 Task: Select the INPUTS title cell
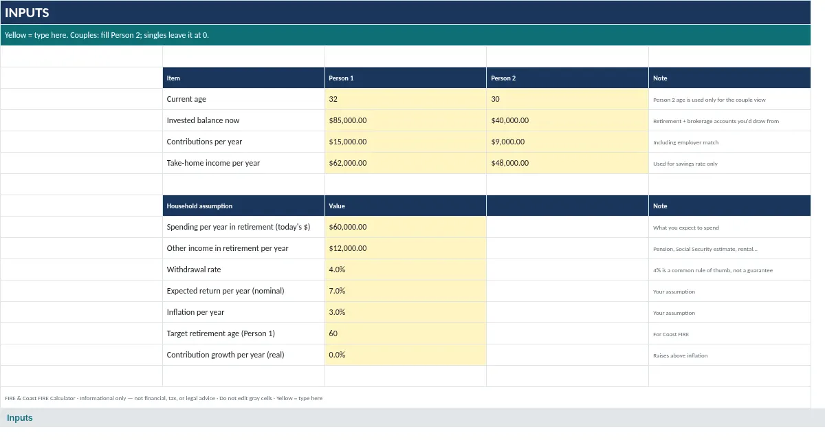coord(406,12)
